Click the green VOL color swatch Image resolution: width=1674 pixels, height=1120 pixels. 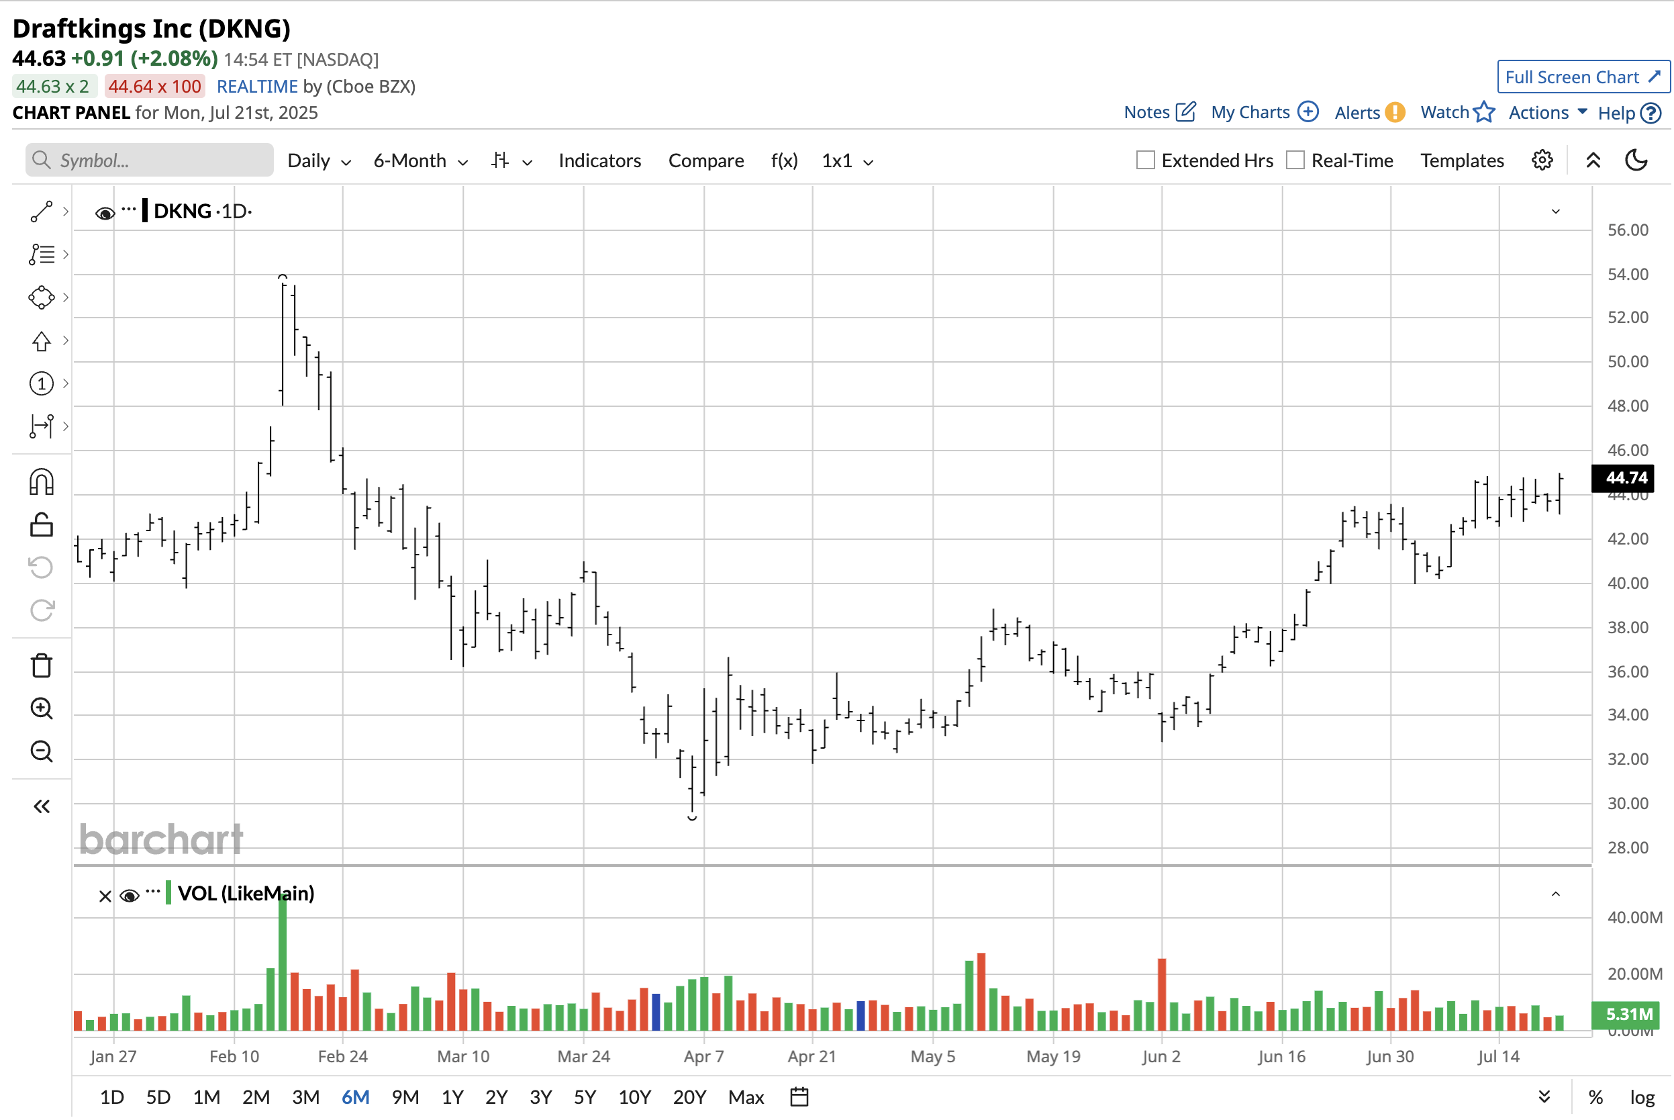(168, 893)
